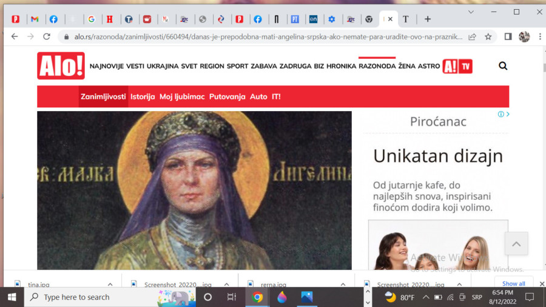This screenshot has height=307, width=546.
Task: Expand options for tina.jpg download
Action: 110,285
